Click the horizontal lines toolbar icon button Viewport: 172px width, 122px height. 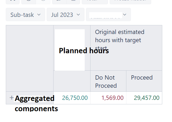pyautogui.click(x=73, y=1)
